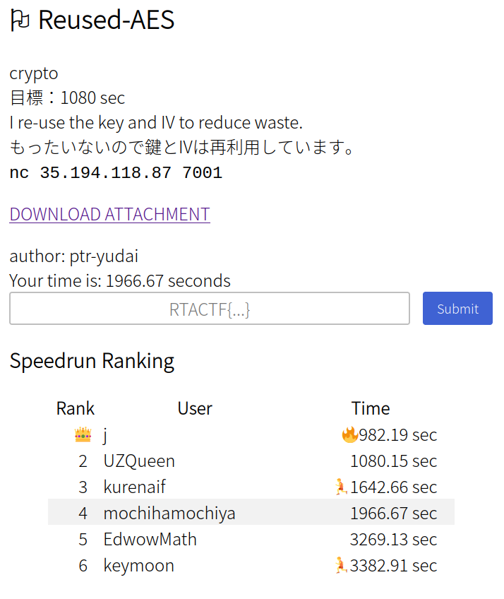The image size is (504, 599).
Task: Click the Rank column header
Action: (76, 408)
